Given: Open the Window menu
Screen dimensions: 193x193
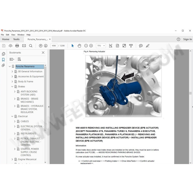Looking at the screenshot, I should 21,35.
